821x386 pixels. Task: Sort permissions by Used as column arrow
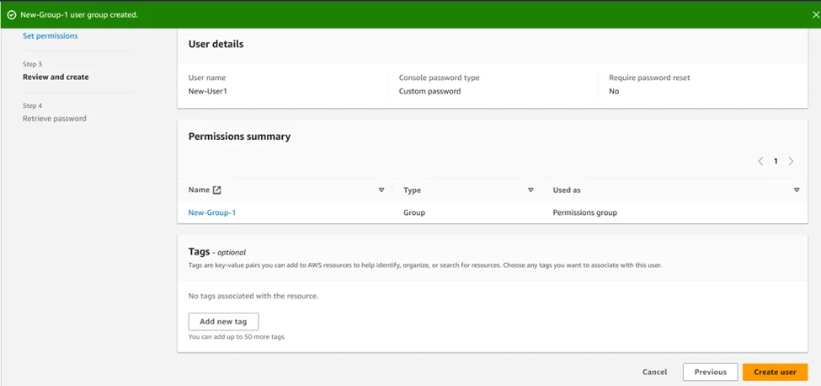[x=797, y=190]
